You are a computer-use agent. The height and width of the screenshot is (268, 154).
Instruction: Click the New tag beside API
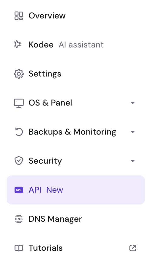(55, 190)
